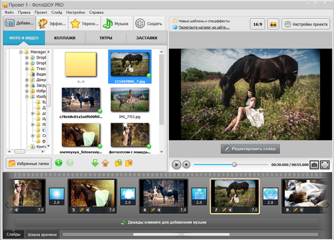Click Редактировать слайд button
334x240 pixels.
250,149
